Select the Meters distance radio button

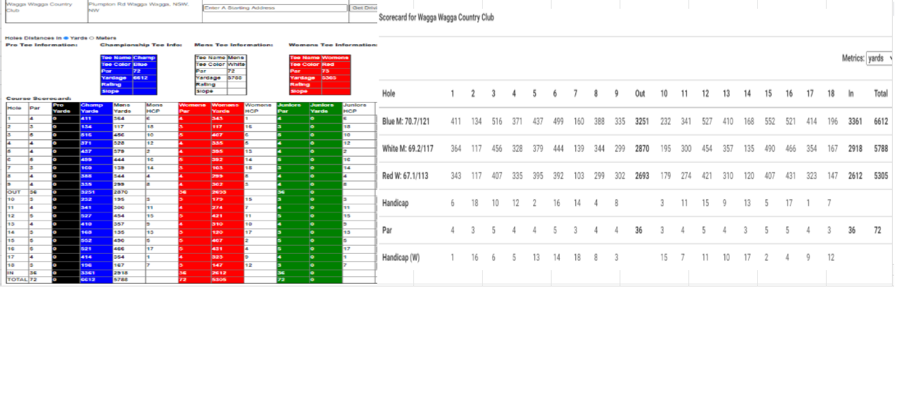tap(92, 38)
